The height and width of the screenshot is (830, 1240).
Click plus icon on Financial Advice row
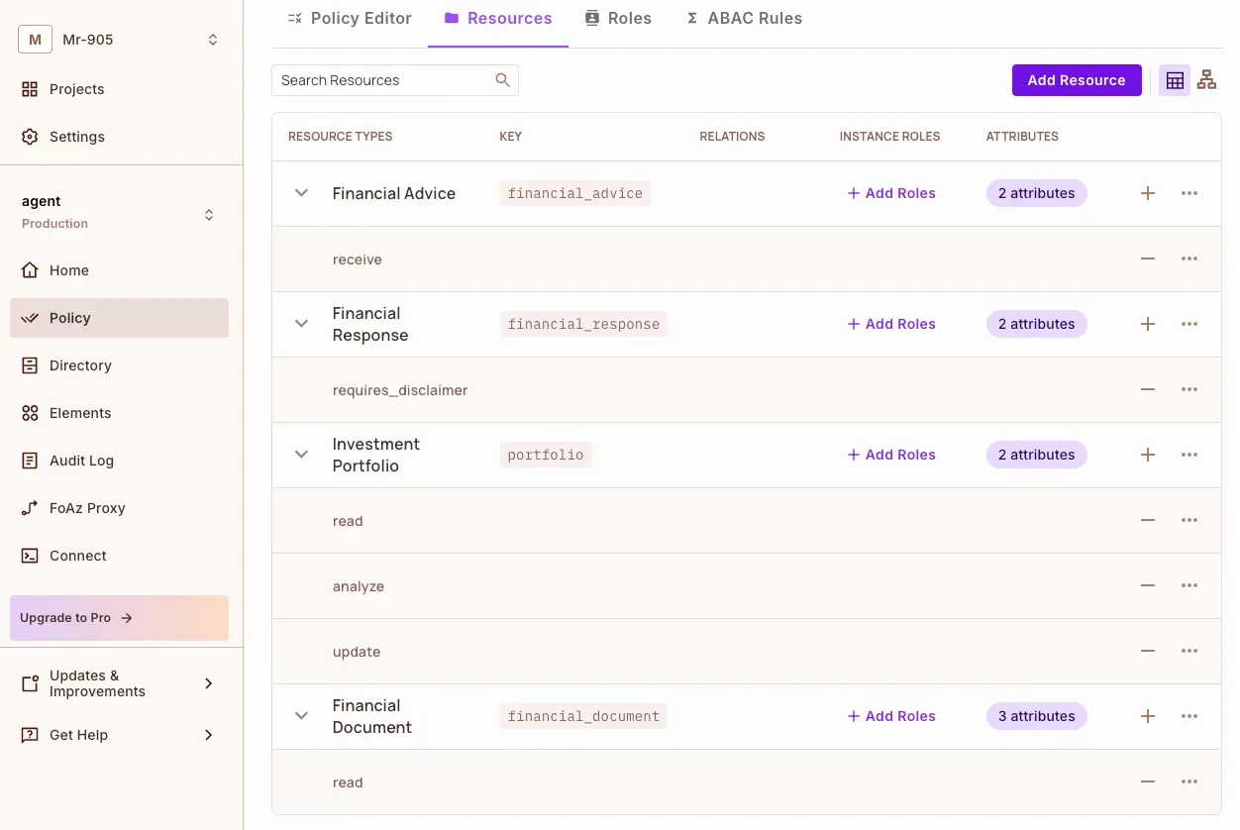(1148, 194)
